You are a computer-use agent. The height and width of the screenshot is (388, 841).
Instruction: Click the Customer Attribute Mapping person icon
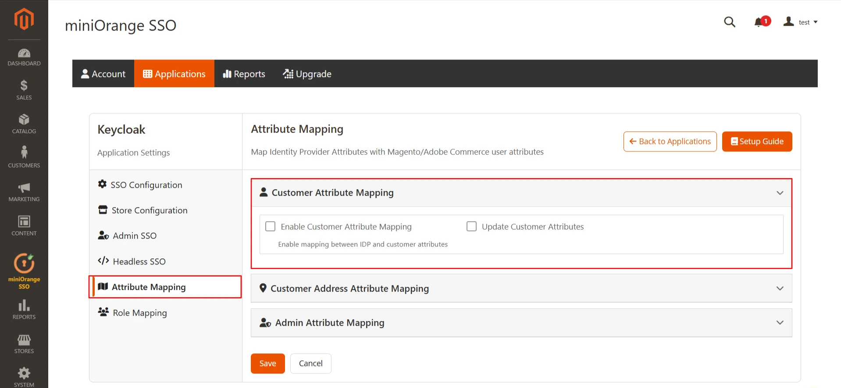264,192
